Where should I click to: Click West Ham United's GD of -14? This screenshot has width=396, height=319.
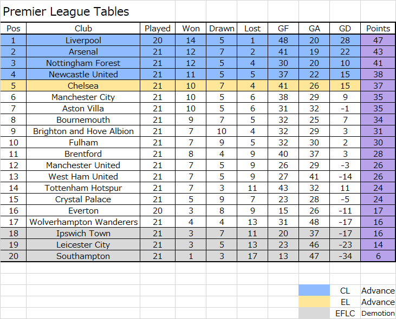pos(345,177)
